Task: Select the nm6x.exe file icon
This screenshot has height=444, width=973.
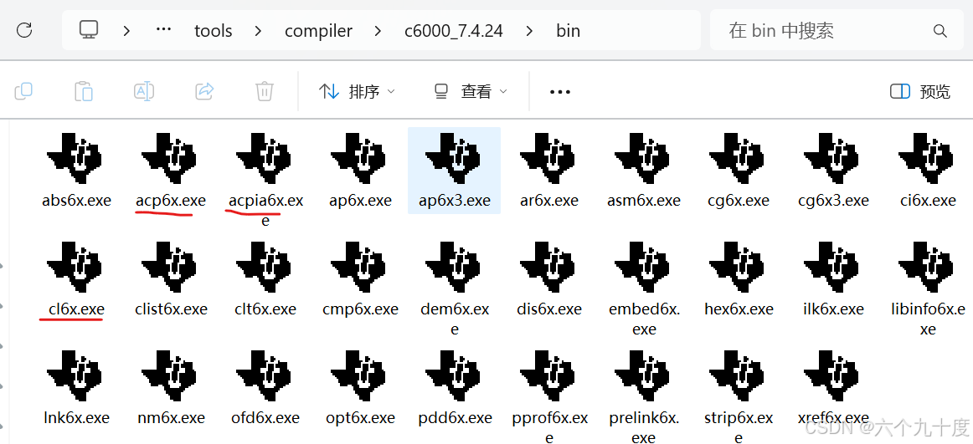Action: tap(169, 376)
